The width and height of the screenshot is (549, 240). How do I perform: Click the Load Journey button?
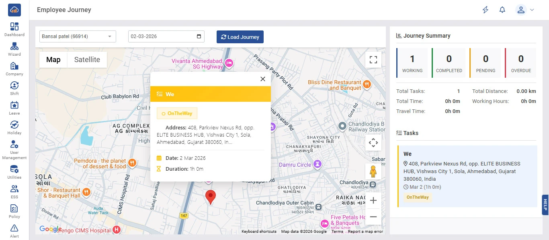tap(240, 37)
